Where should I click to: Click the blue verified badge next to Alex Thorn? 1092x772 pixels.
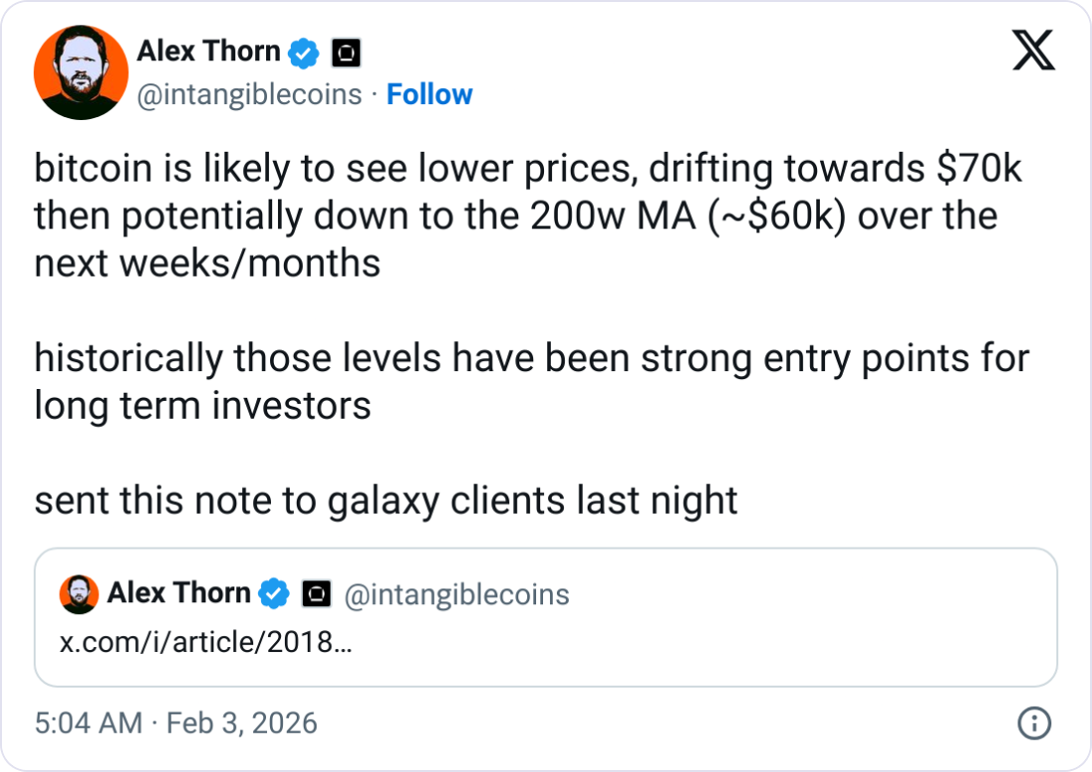[x=303, y=52]
